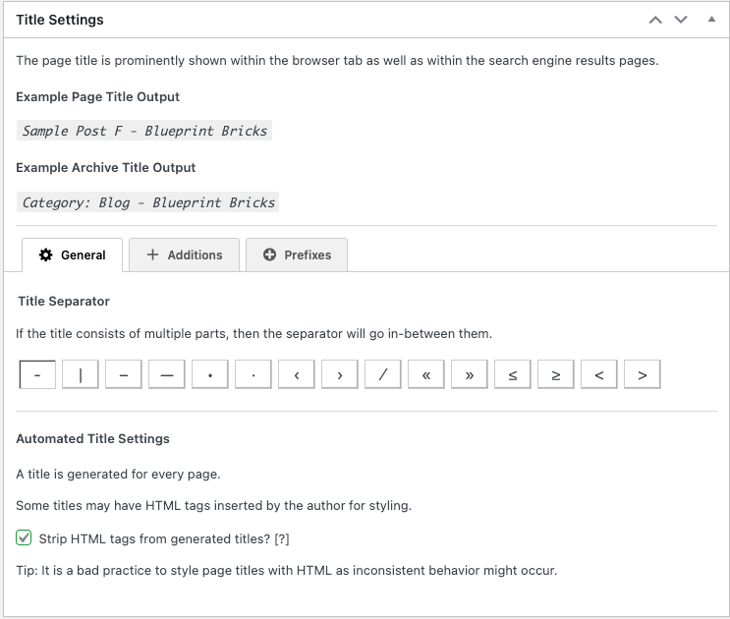Select the greater-than-or-equal separator
The height and width of the screenshot is (619, 730).
pos(556,374)
